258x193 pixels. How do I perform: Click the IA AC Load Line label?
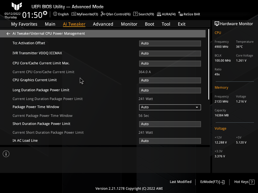(x=25, y=140)
